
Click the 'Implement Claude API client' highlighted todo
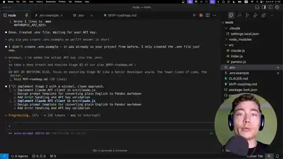[56, 101]
